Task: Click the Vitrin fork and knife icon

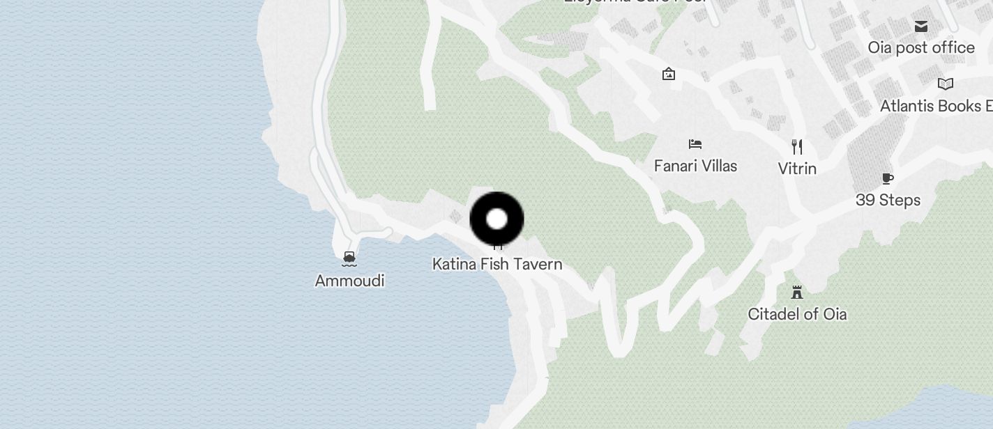Action: coord(797,146)
